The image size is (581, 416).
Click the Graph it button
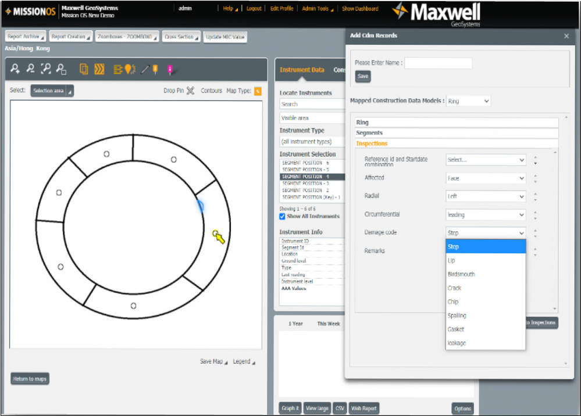click(290, 408)
